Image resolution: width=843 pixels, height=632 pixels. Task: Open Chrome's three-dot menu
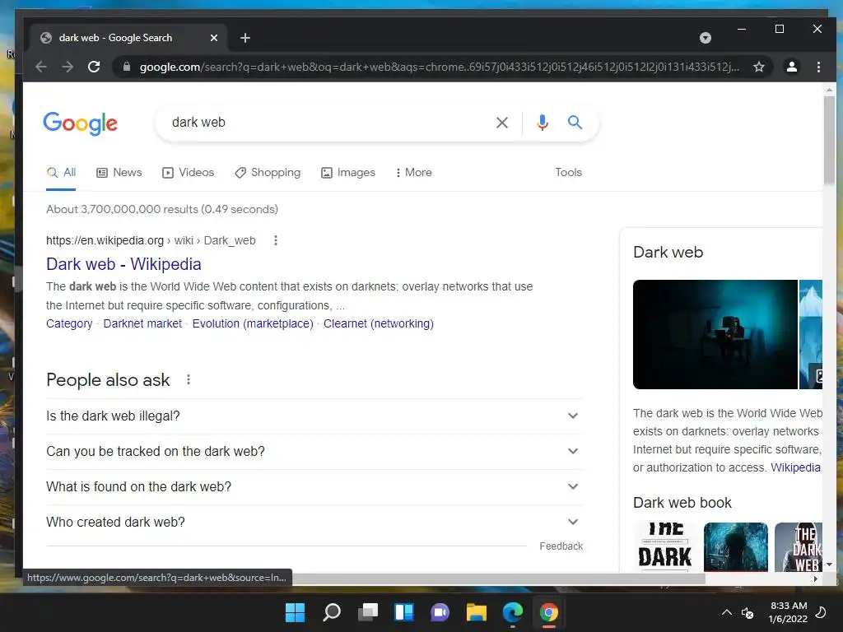coord(818,67)
